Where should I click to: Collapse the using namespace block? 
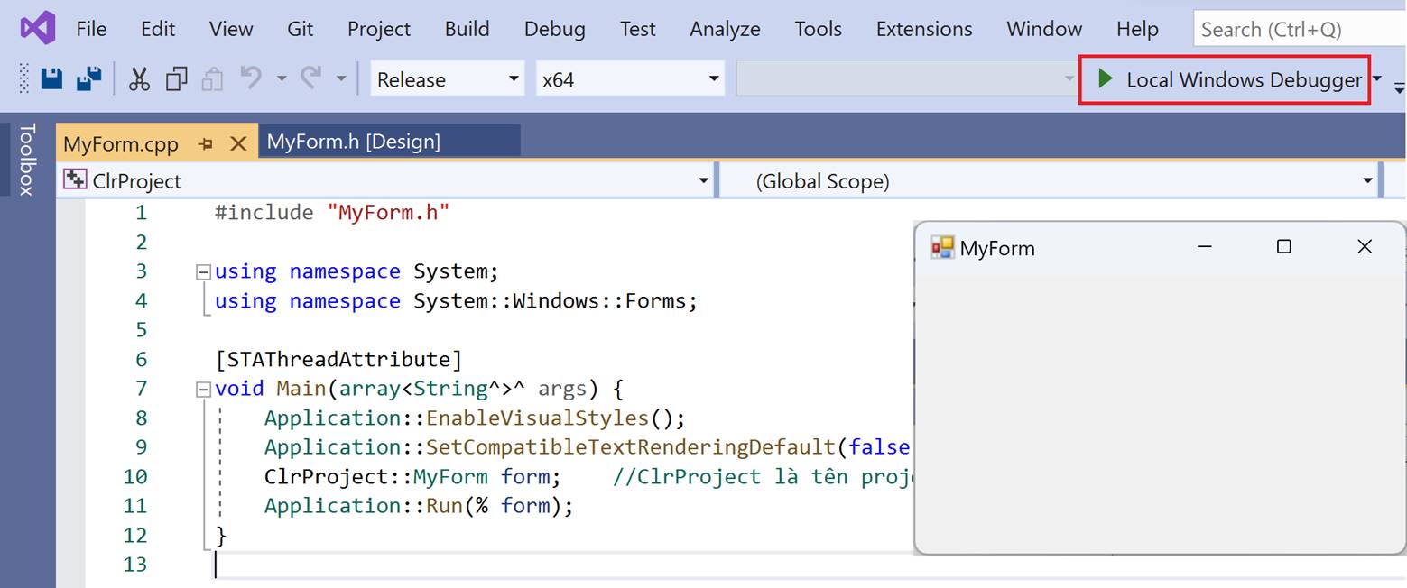203,271
